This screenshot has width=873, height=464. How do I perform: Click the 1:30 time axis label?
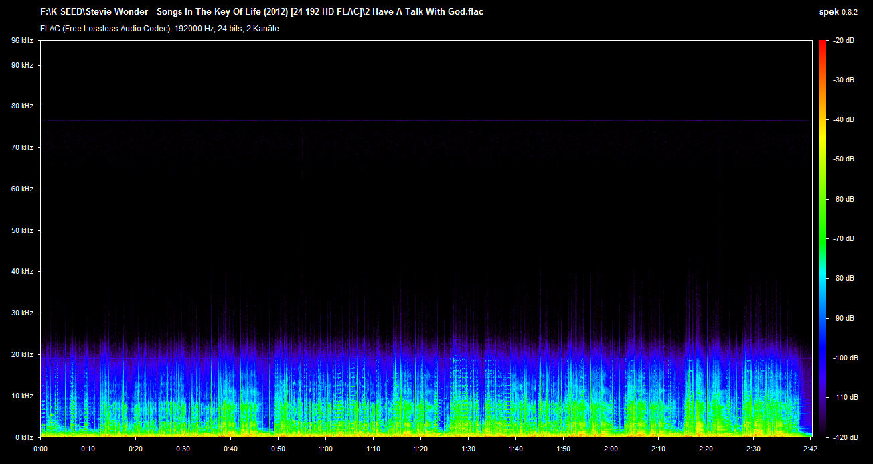pyautogui.click(x=468, y=449)
